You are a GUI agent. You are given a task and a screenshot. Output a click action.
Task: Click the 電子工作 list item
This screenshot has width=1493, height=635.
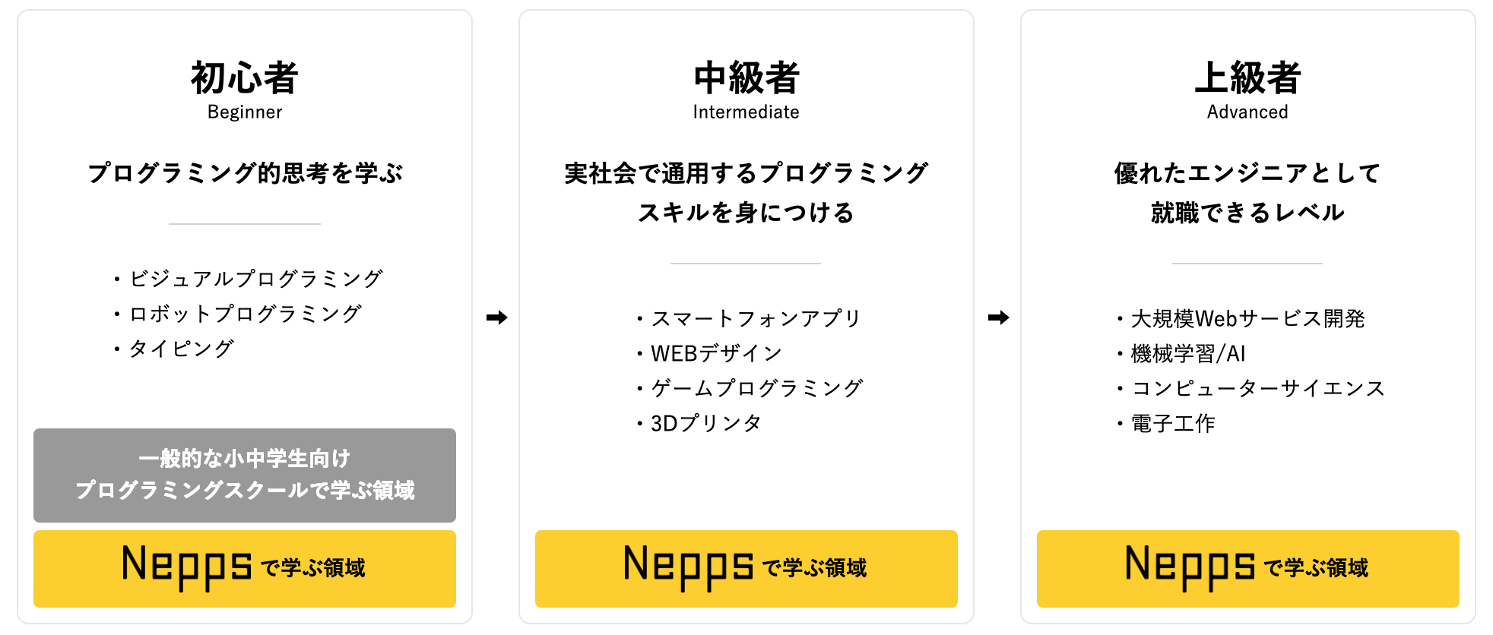pos(1173,423)
